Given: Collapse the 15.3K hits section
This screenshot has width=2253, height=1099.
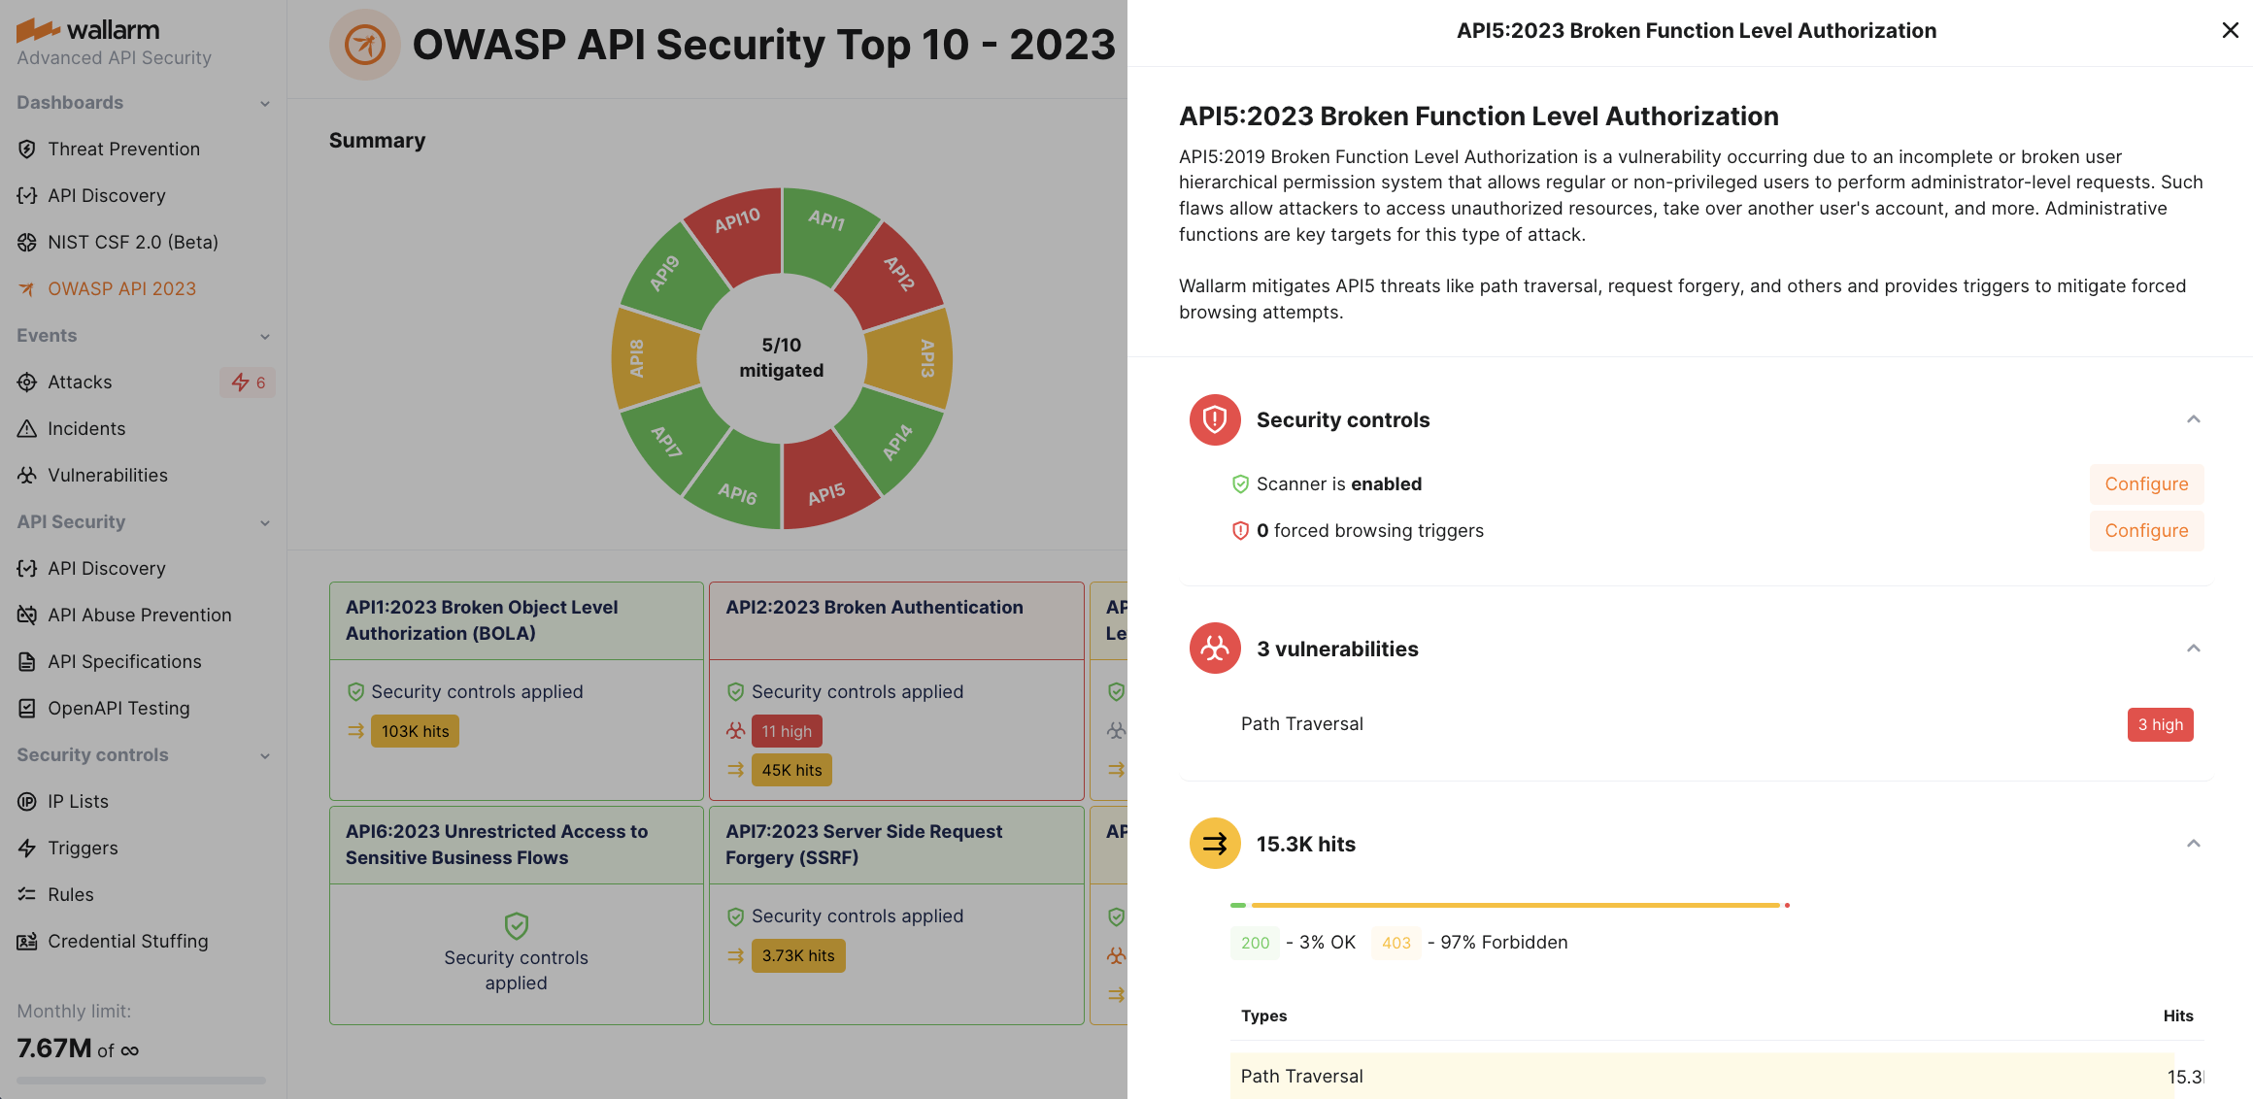Looking at the screenshot, I should (x=2193, y=843).
